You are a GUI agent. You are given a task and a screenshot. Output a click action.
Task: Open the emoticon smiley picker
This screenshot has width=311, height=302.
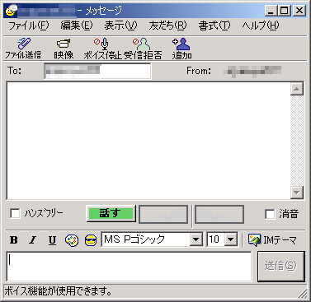[91, 240]
